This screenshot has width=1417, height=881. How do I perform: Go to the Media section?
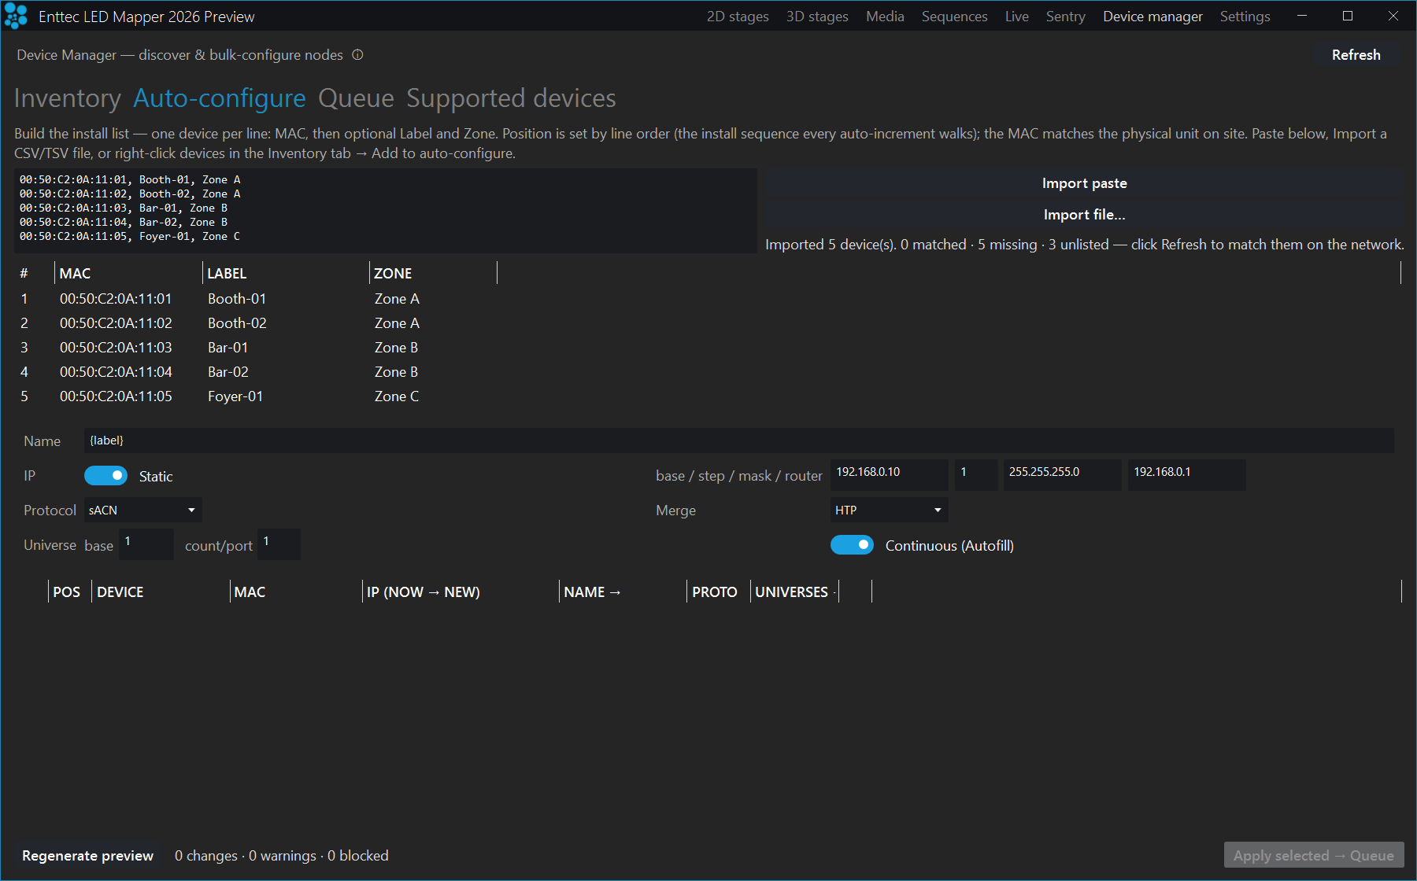click(x=885, y=17)
